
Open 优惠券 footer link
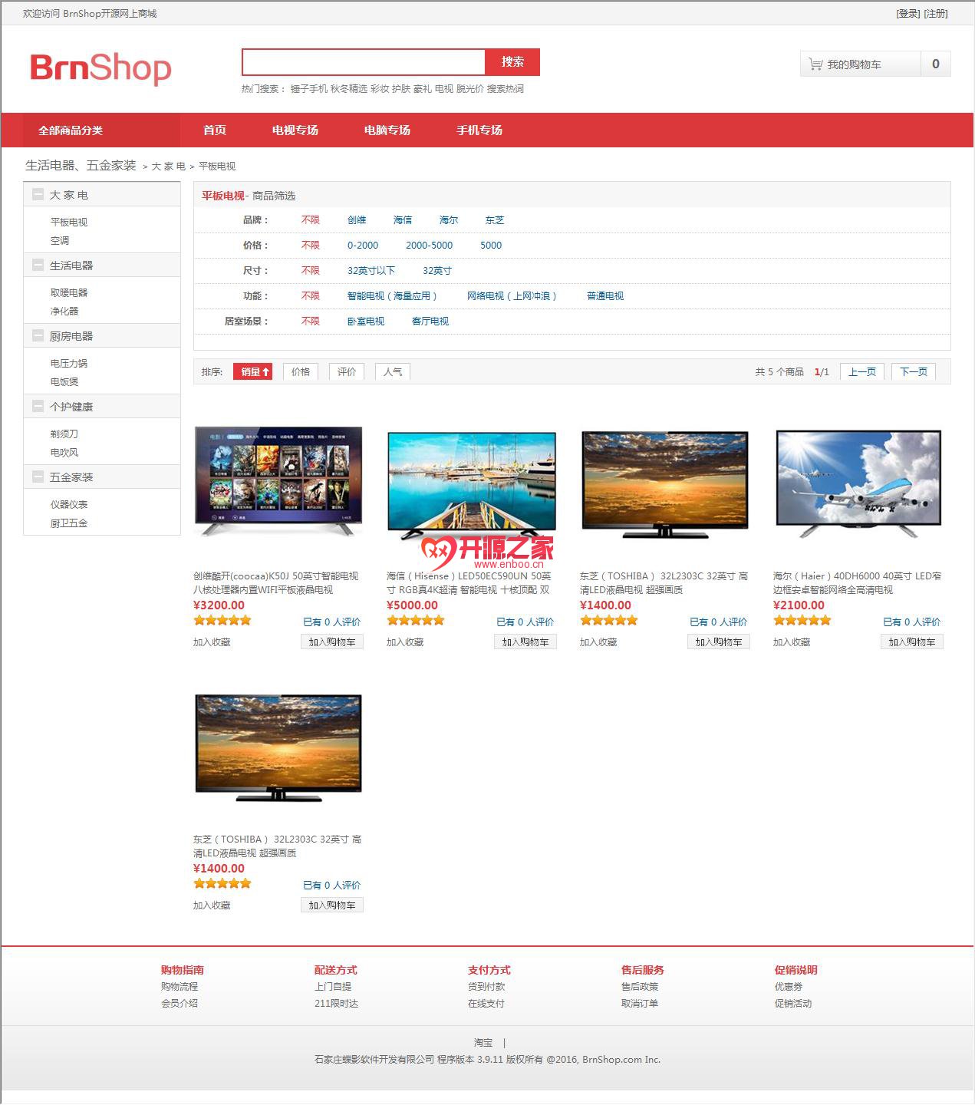[789, 987]
